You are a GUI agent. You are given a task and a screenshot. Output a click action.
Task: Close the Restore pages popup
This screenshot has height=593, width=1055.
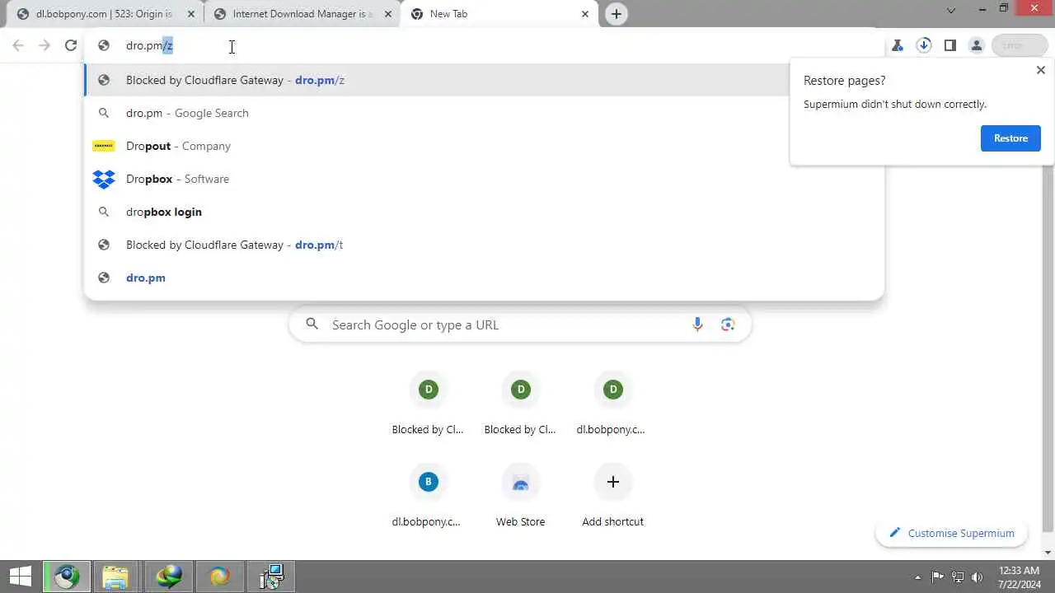click(1040, 70)
